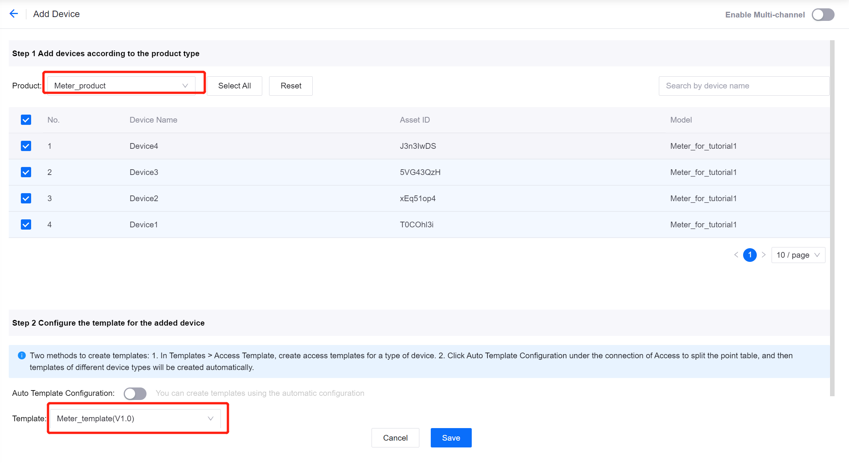Uncheck the Device2 row checkbox
849x463 pixels.
26,198
